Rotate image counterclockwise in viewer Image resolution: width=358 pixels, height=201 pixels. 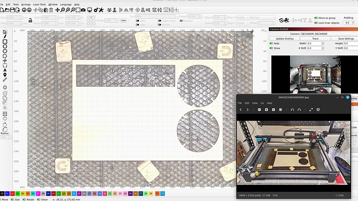tap(292, 110)
